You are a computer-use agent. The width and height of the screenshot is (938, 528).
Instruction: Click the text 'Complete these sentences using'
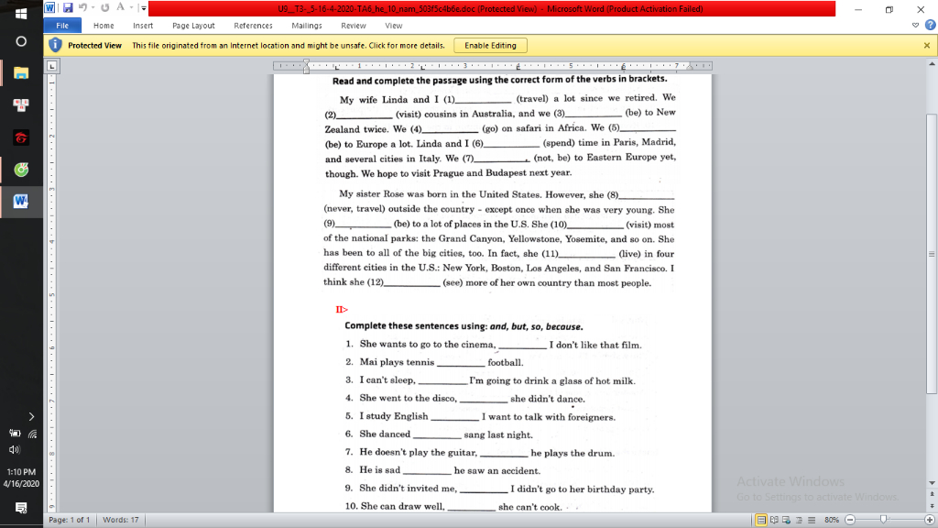[416, 326]
